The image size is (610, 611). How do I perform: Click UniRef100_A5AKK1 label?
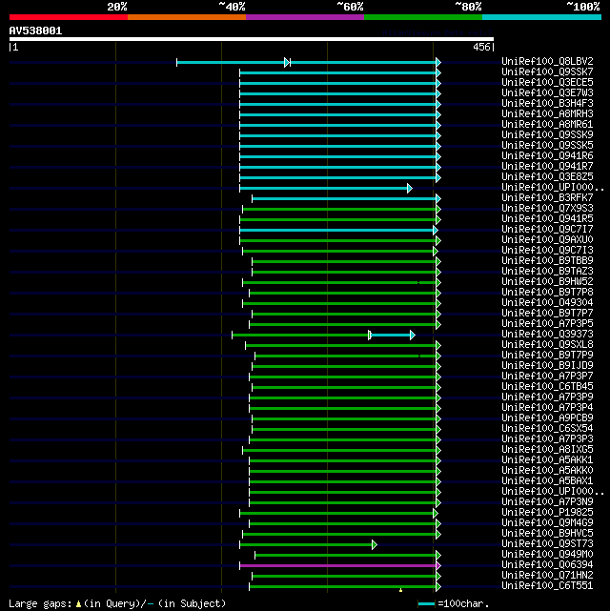(547, 460)
